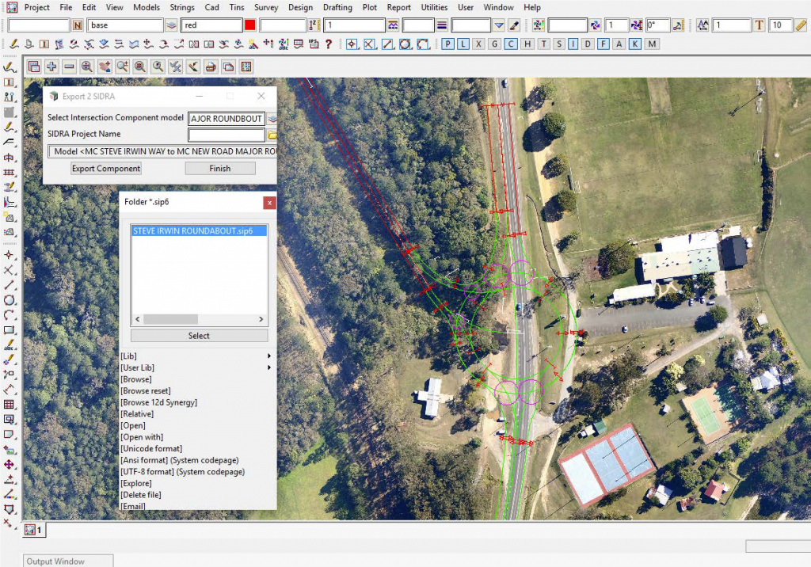Open the Design menu
Image resolution: width=811 pixels, height=567 pixels.
pyautogui.click(x=300, y=7)
